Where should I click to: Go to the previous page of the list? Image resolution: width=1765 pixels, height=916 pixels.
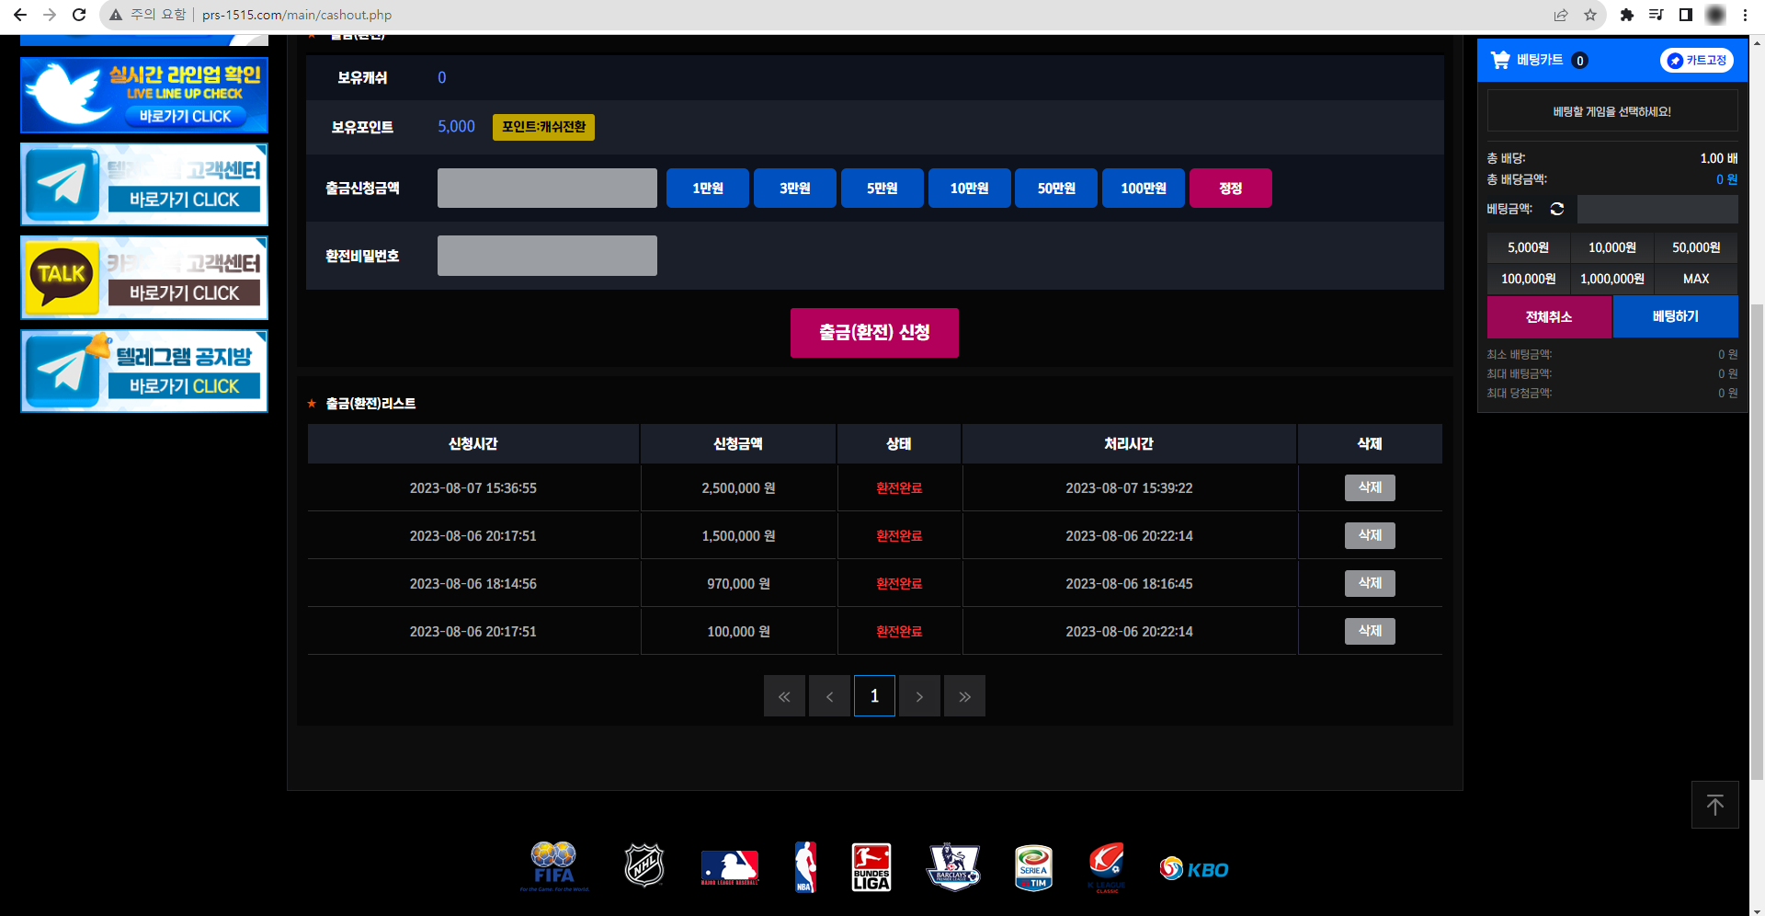pos(829,696)
